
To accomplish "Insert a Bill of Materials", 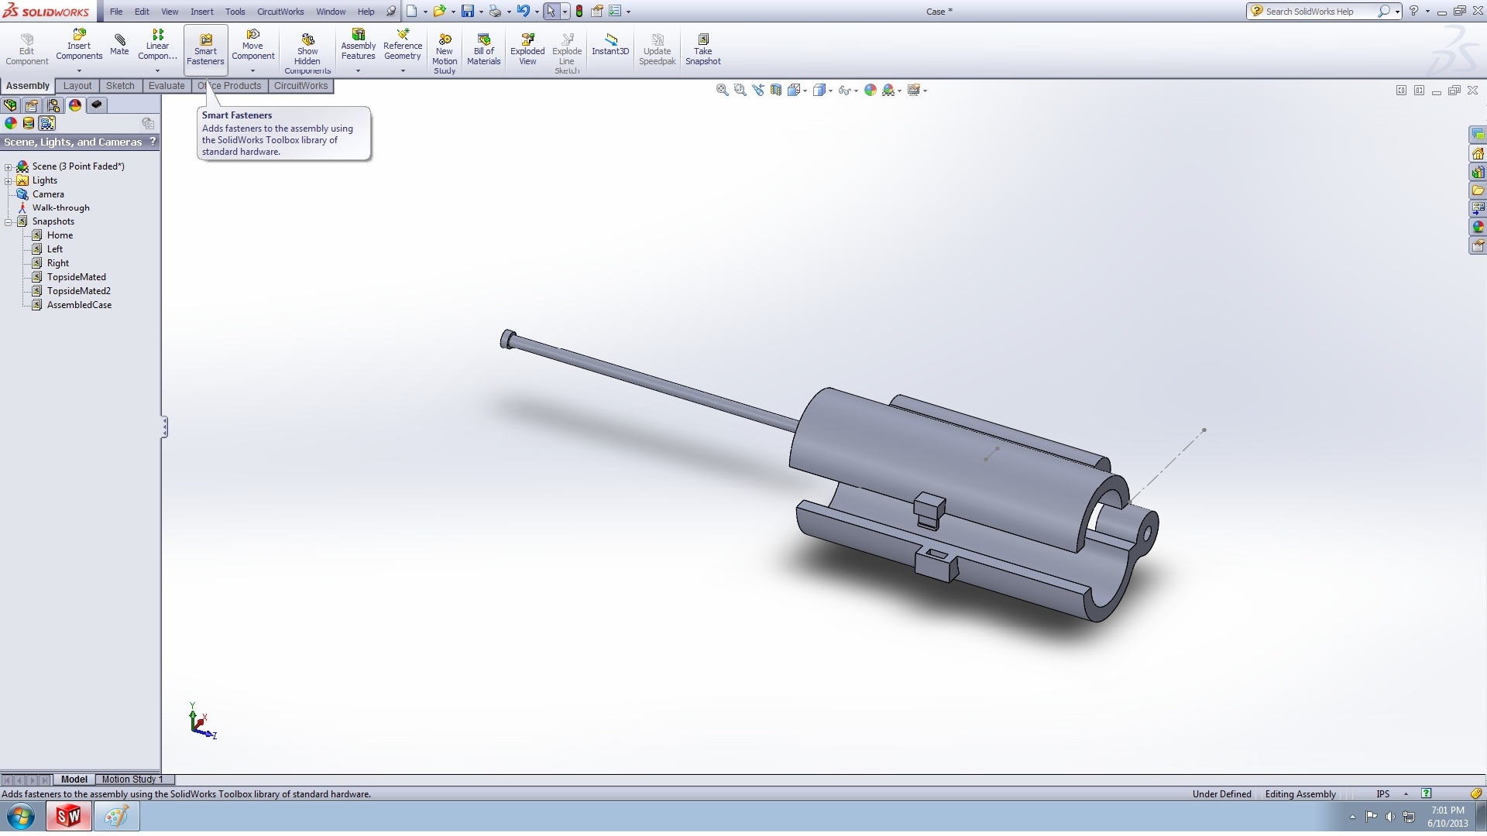I will 484,50.
